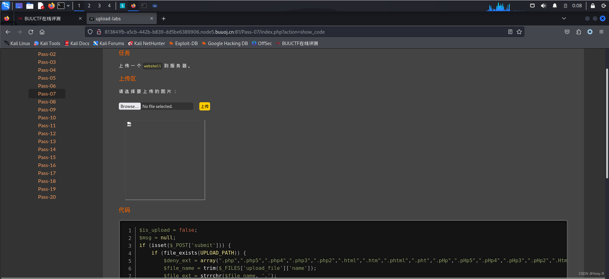Open terminal emulator from the panel
The height and width of the screenshot is (279, 609).
point(61,6)
